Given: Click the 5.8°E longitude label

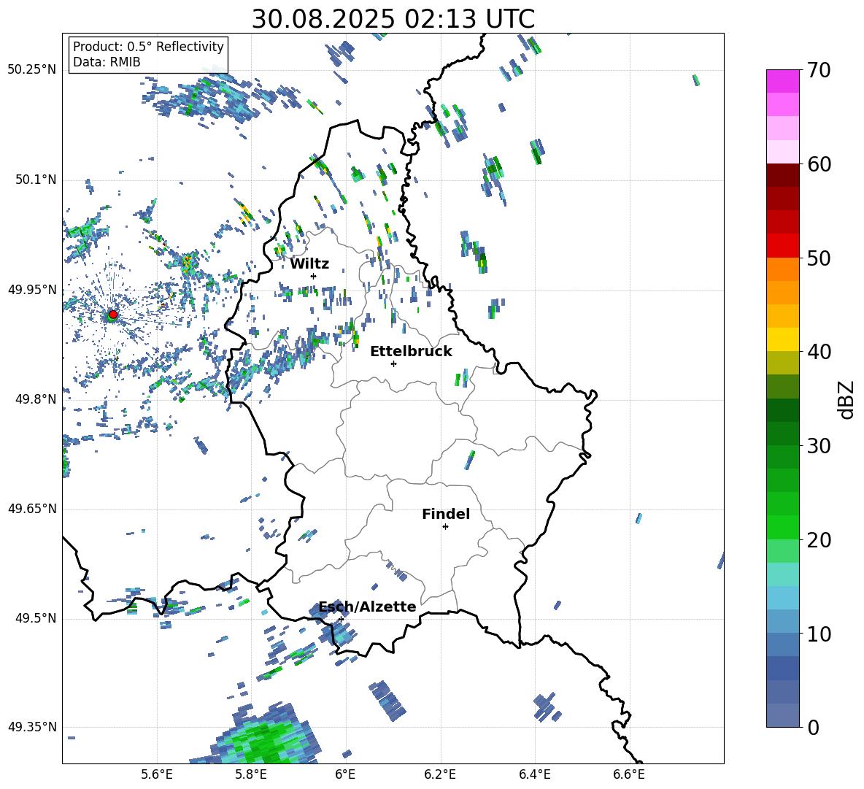Looking at the screenshot, I should (x=251, y=774).
